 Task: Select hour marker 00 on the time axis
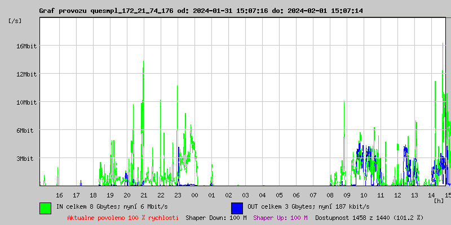(x=194, y=195)
